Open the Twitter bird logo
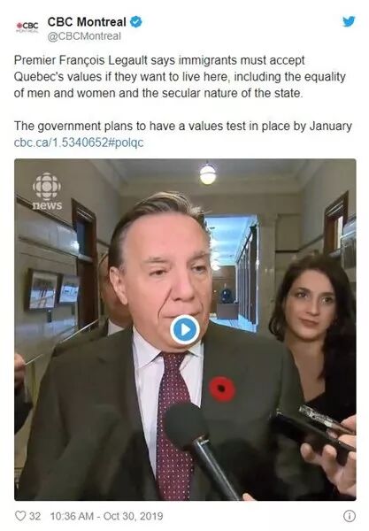This screenshot has height=531, width=369. 349,21
